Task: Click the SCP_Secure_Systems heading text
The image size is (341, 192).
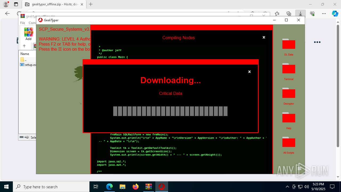Action: click(64, 29)
